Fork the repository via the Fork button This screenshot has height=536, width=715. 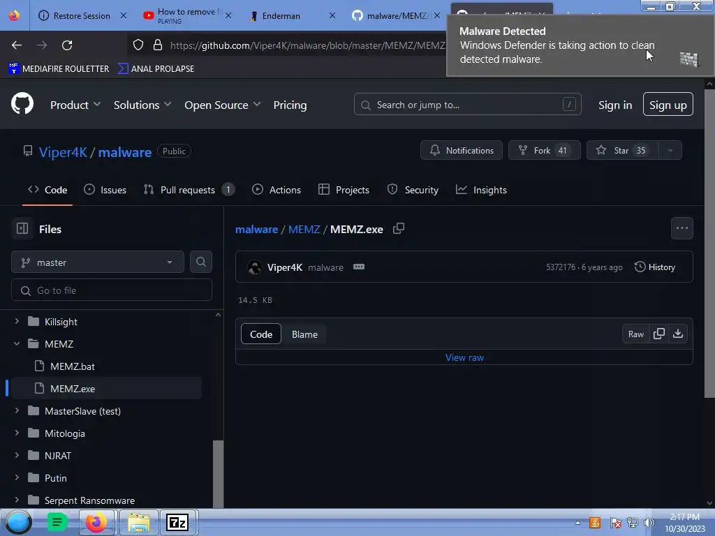tap(545, 151)
